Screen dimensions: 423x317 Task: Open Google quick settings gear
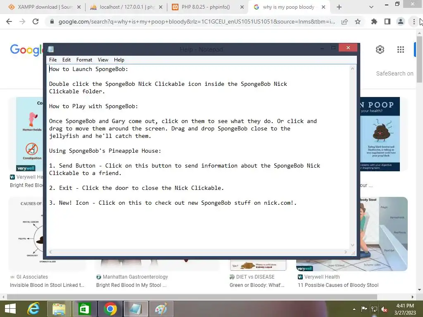click(x=380, y=50)
